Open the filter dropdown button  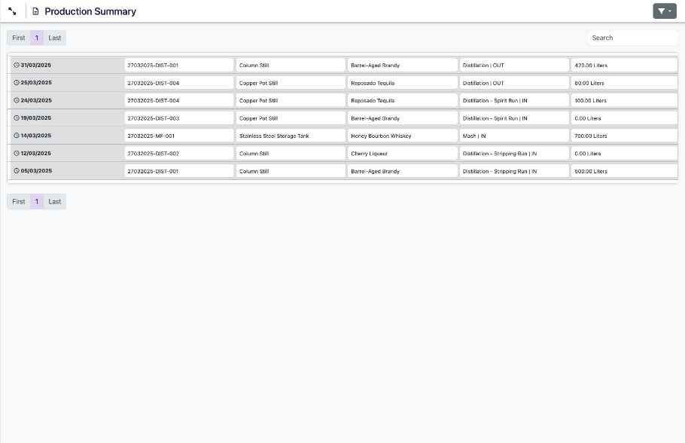664,11
